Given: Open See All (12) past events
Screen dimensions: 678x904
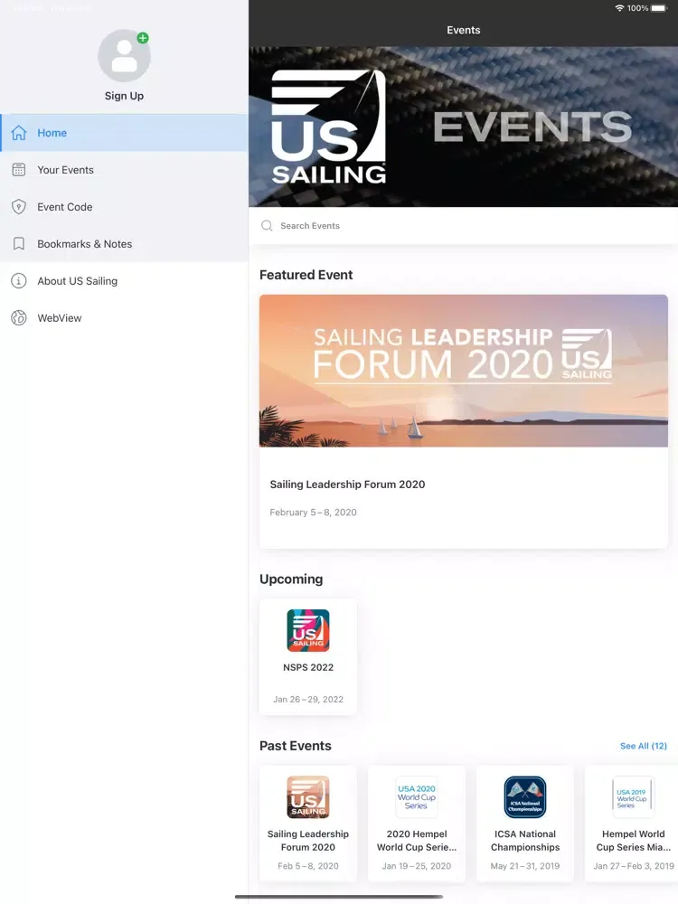Looking at the screenshot, I should (x=644, y=746).
